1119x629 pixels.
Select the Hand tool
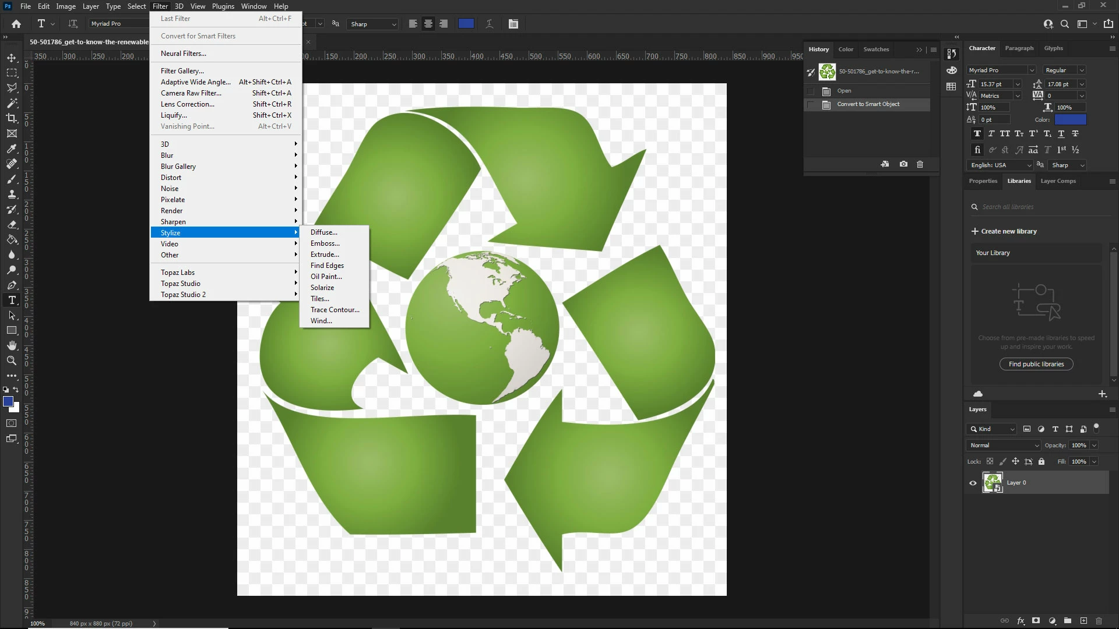pyautogui.click(x=12, y=345)
